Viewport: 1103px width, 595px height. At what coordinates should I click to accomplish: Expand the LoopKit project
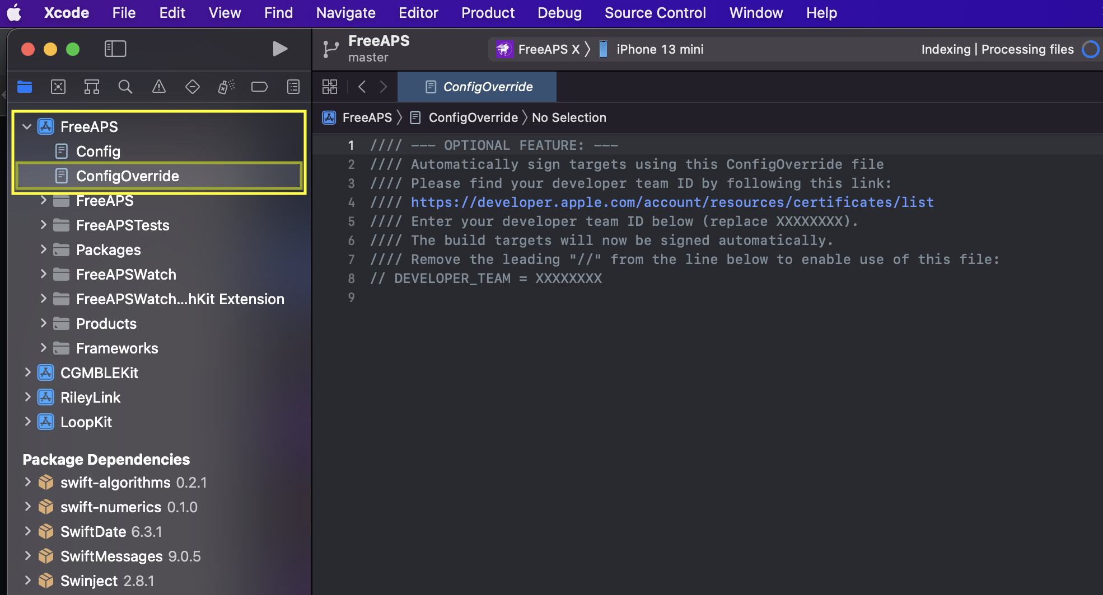[27, 422]
